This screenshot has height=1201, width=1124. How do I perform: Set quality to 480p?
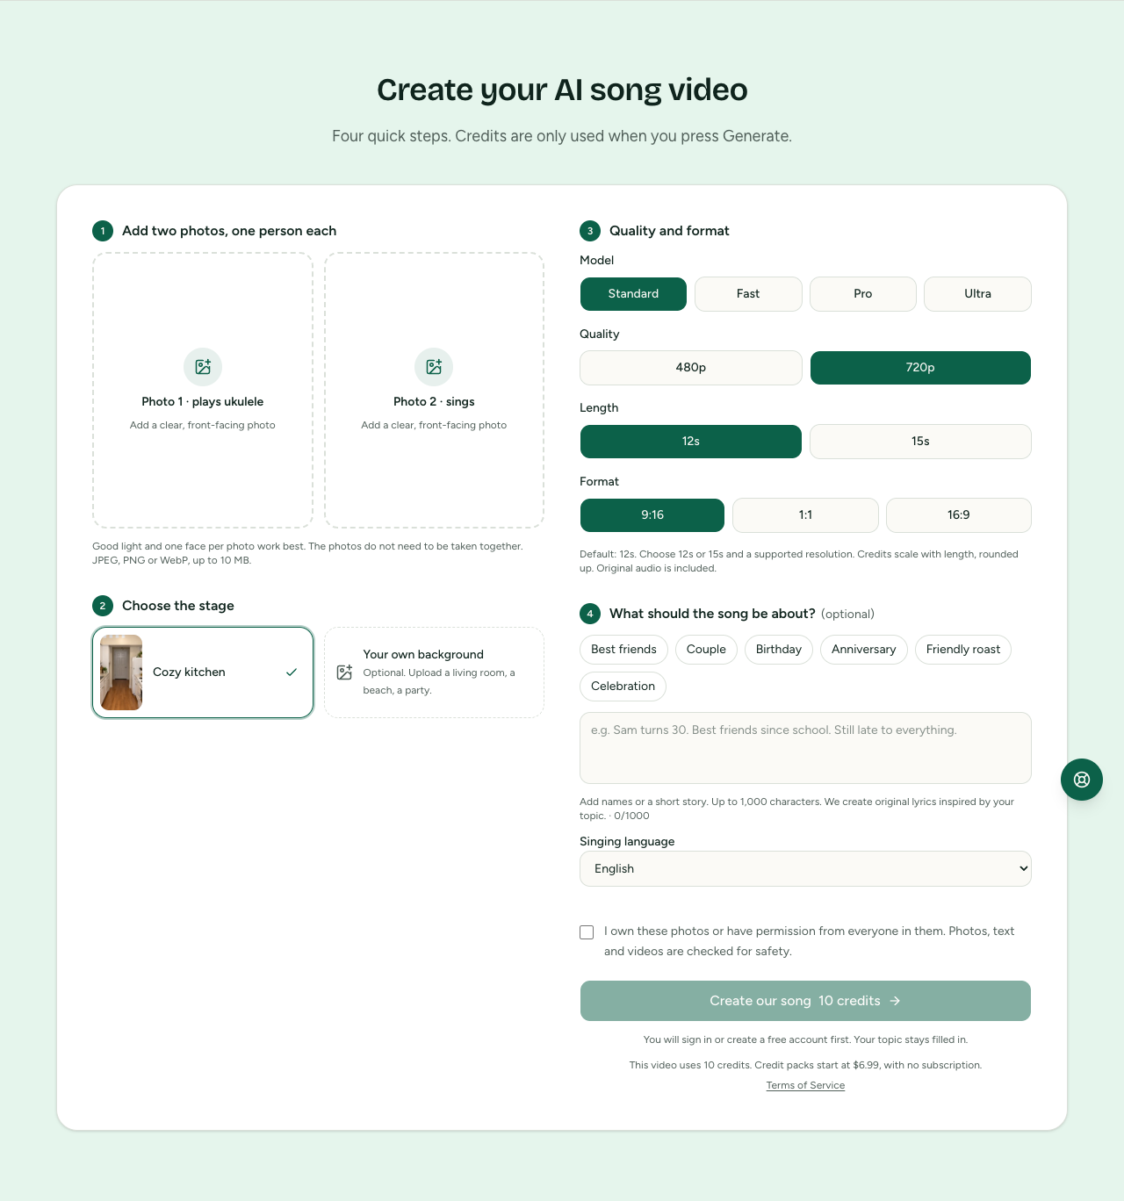point(691,368)
